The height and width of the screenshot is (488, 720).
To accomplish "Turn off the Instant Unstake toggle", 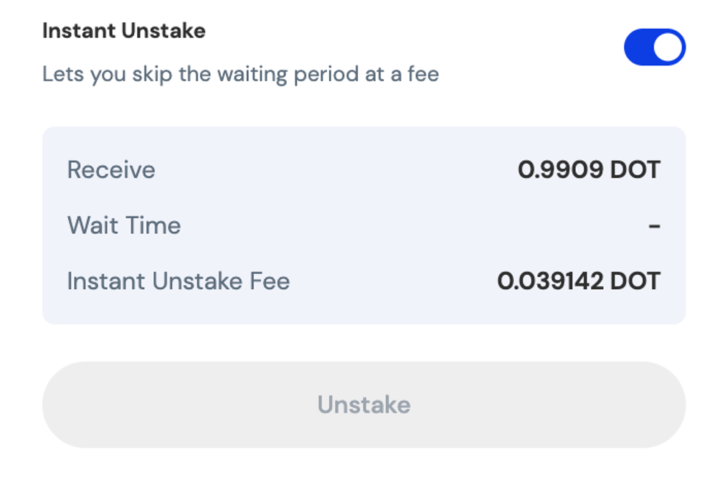I will click(x=655, y=47).
